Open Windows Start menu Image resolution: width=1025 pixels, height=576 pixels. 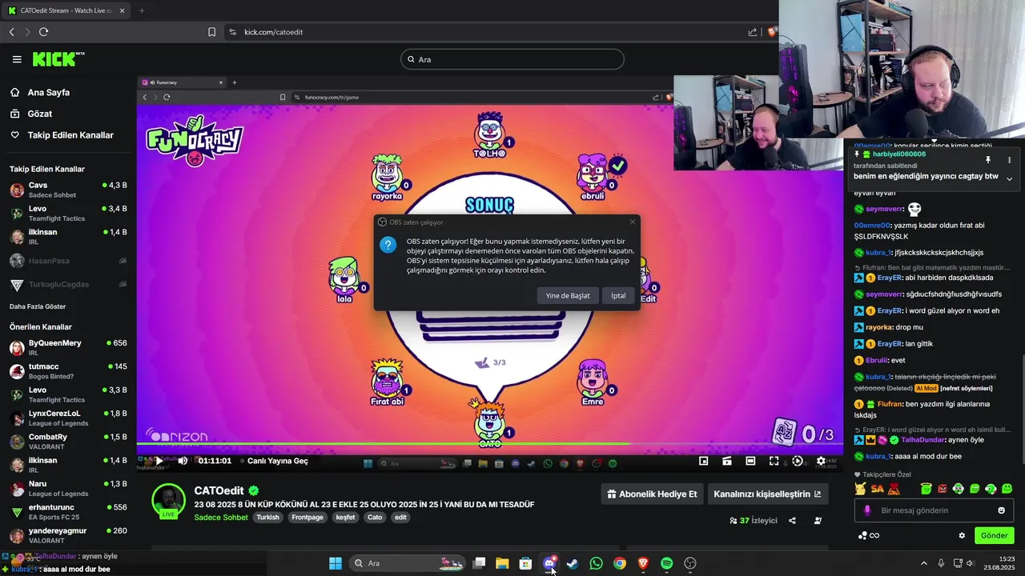click(x=336, y=563)
